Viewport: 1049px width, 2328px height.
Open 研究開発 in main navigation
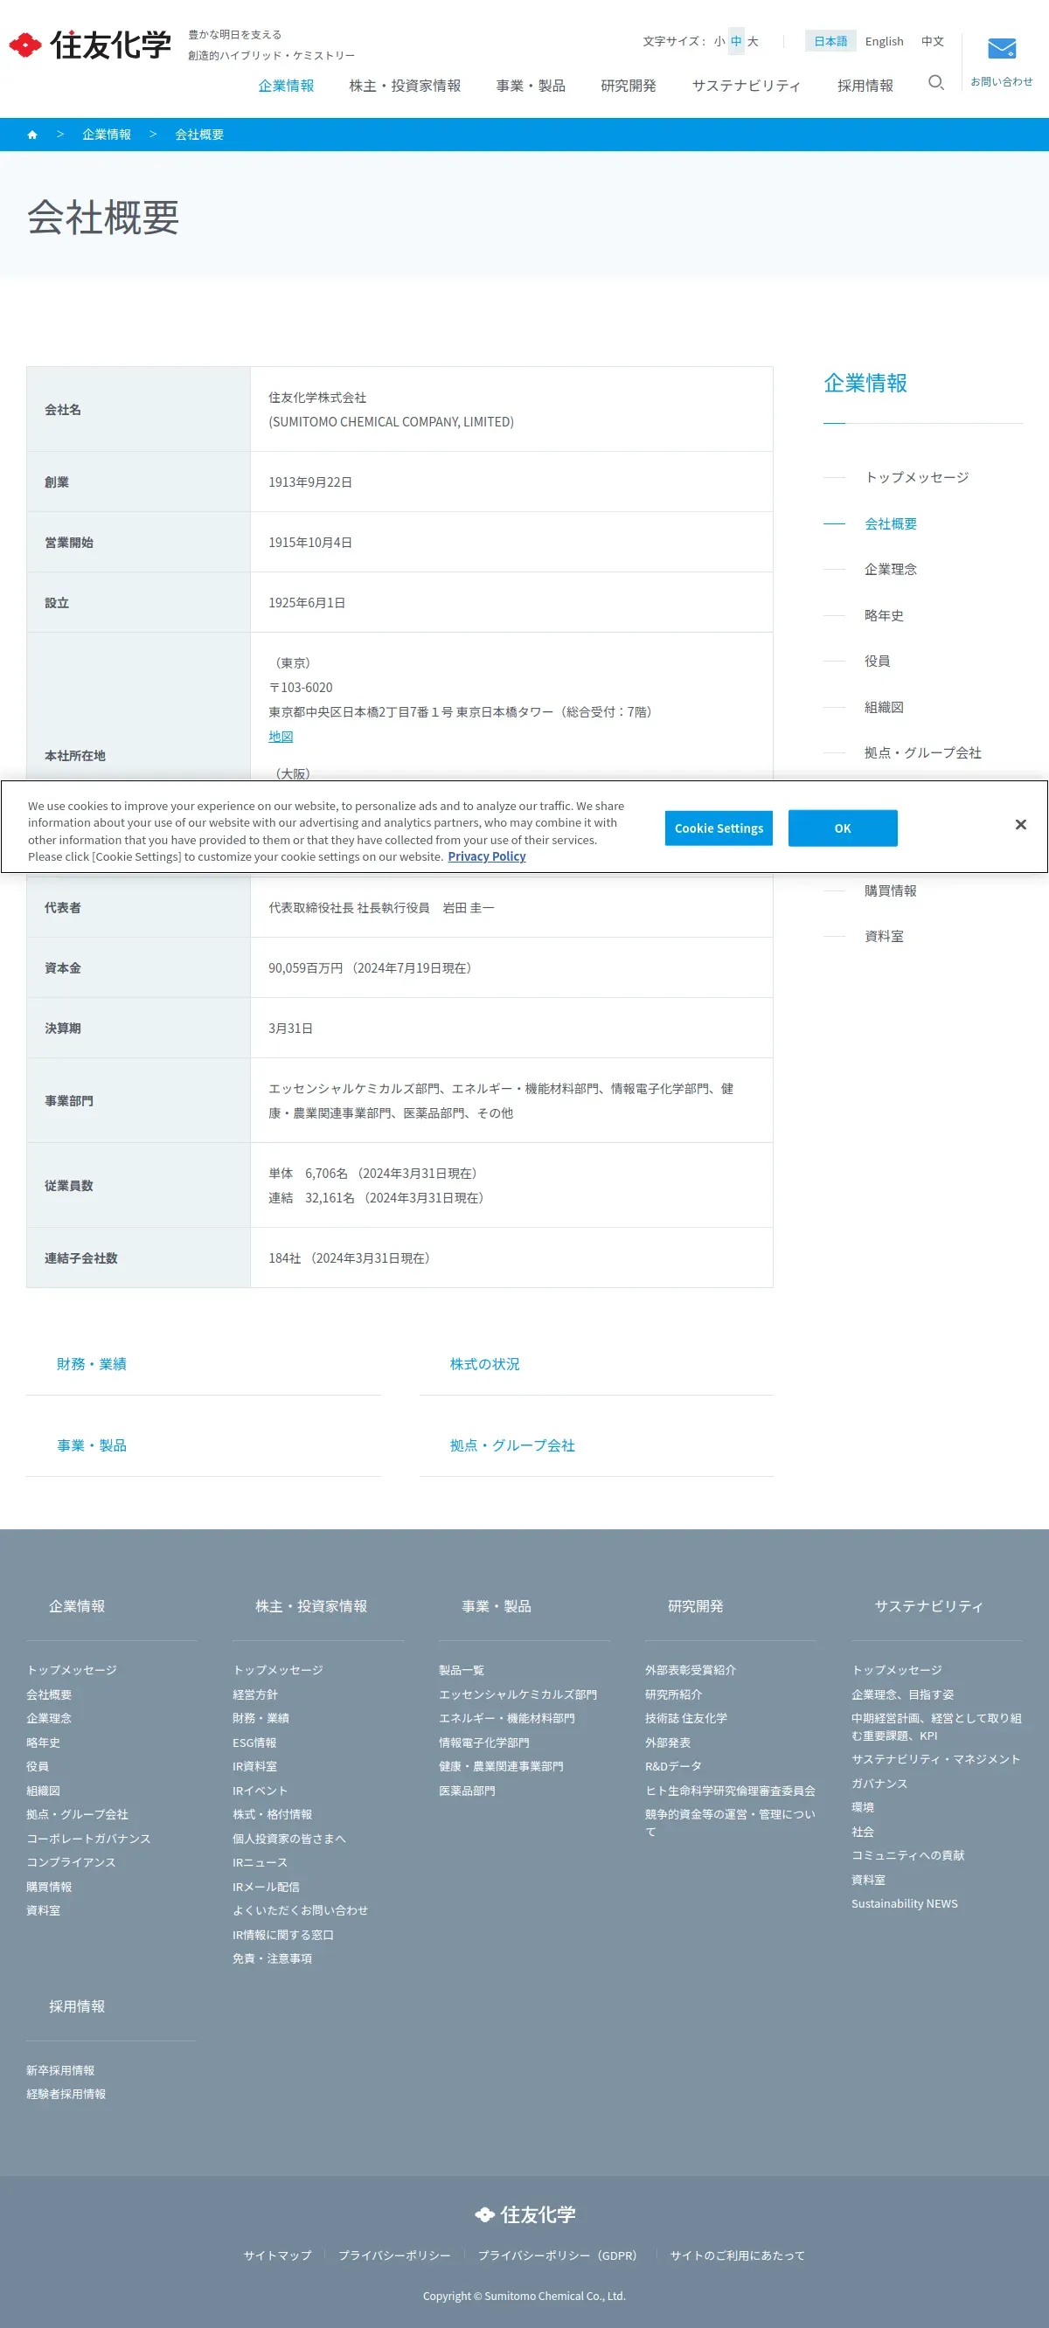pyautogui.click(x=629, y=86)
